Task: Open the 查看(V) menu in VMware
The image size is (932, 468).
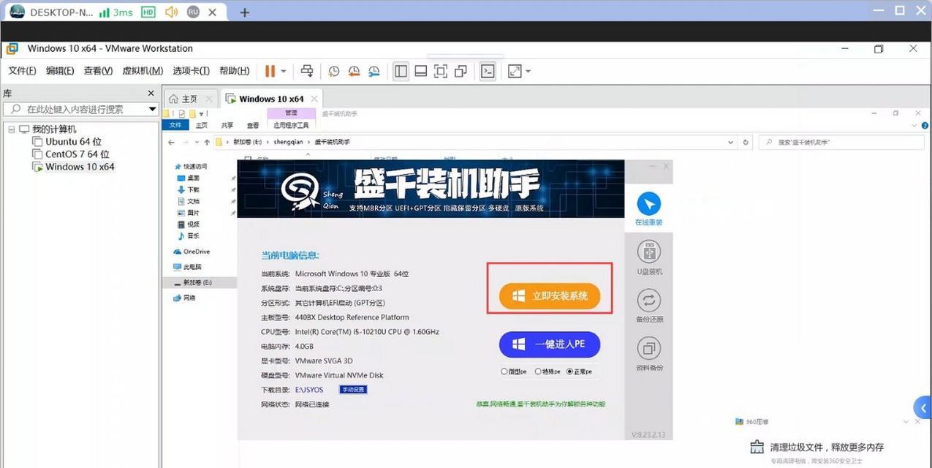Action: pyautogui.click(x=98, y=71)
